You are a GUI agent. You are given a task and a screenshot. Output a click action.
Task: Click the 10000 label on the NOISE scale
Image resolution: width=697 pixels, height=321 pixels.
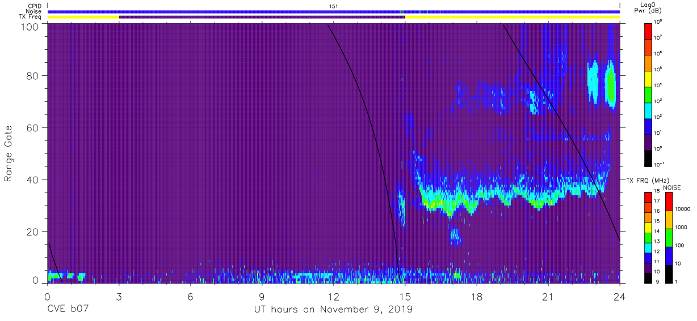click(x=683, y=209)
